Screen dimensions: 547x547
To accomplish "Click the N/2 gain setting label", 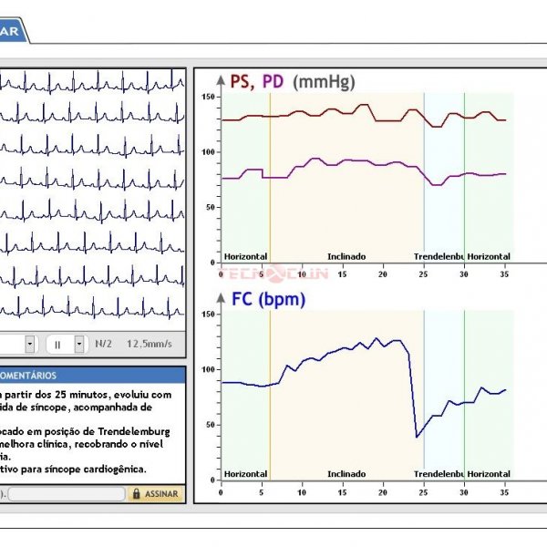I will pyautogui.click(x=105, y=344).
